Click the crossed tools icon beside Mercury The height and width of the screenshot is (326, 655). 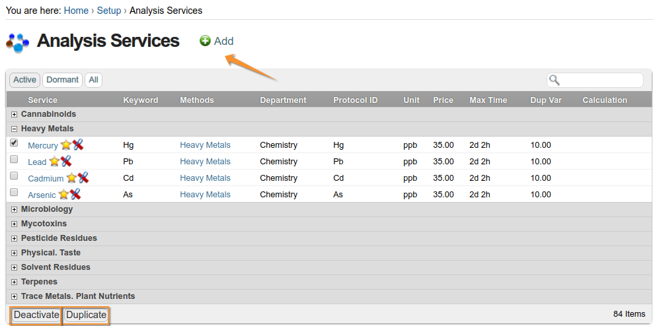click(x=78, y=145)
